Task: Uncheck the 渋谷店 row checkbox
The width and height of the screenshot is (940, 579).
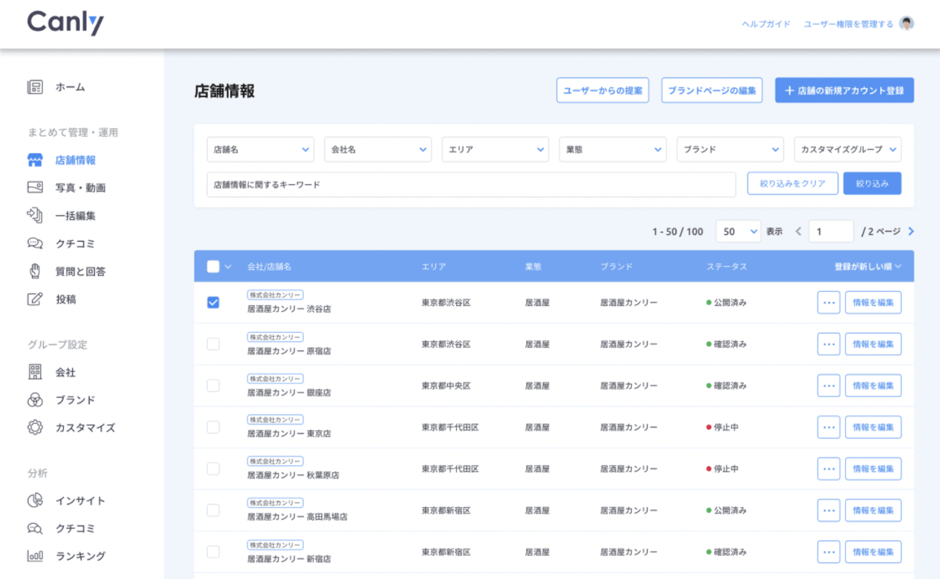Action: tap(213, 302)
